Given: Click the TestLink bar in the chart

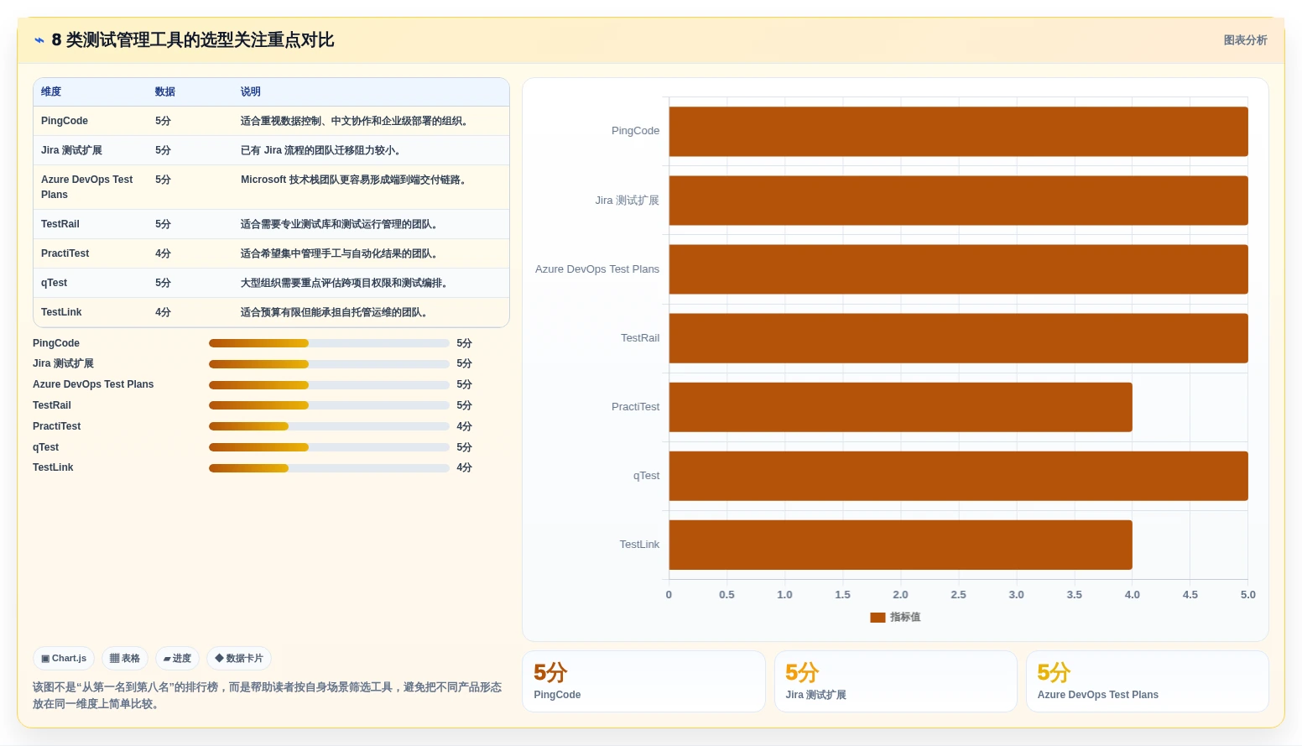Looking at the screenshot, I should tap(900, 545).
